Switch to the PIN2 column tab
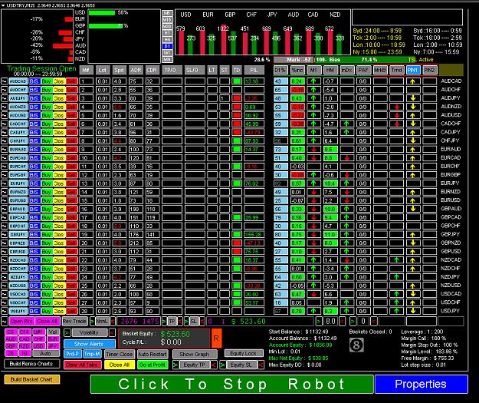This screenshot has height=403, width=479. tap(429, 71)
